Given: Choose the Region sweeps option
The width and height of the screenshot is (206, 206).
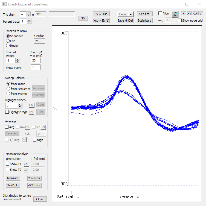Looking at the screenshot, I should (x=8, y=46).
